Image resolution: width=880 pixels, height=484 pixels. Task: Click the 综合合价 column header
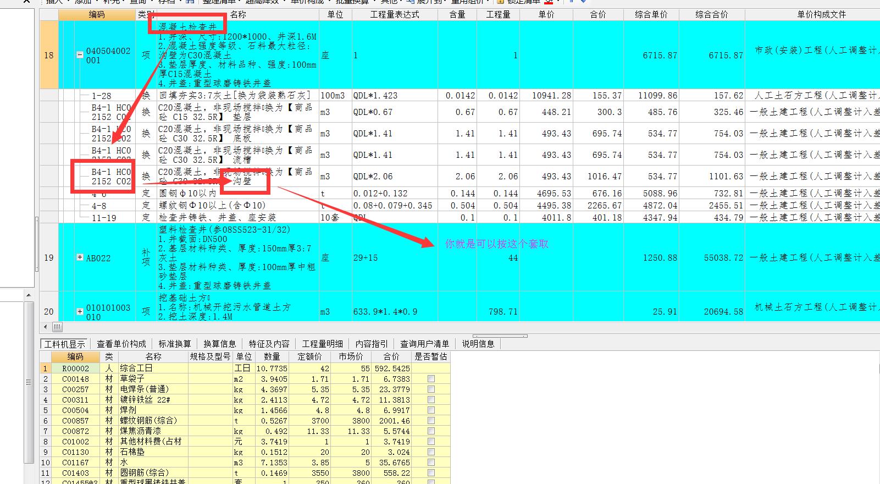tap(712, 14)
